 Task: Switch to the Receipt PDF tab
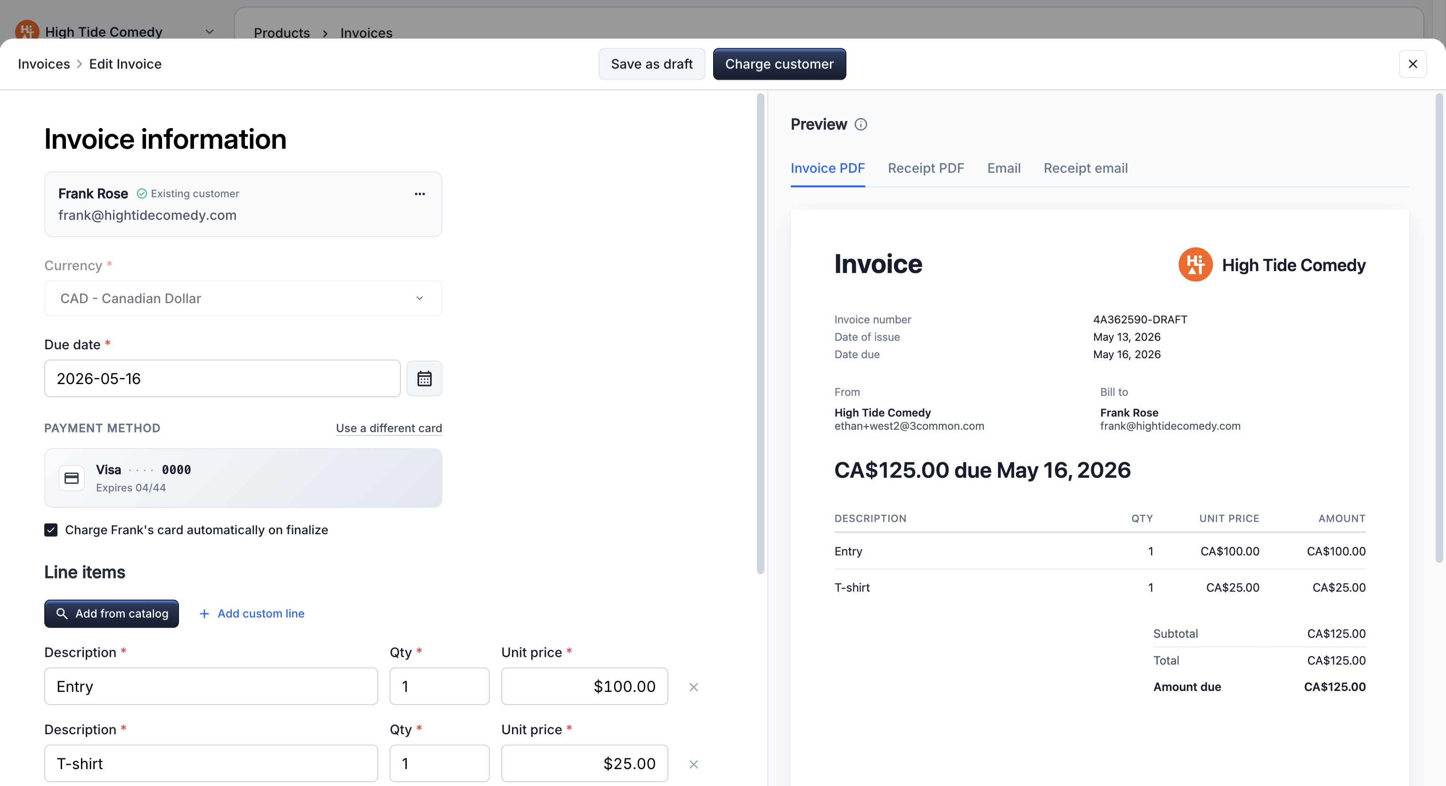(926, 168)
